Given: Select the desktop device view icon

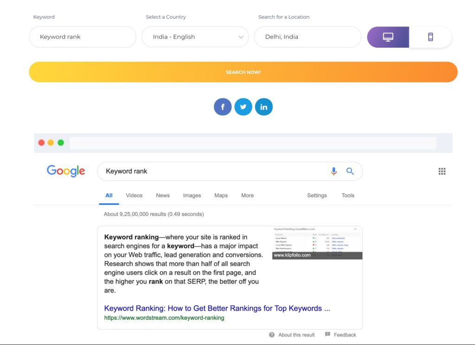Looking at the screenshot, I should click(388, 37).
